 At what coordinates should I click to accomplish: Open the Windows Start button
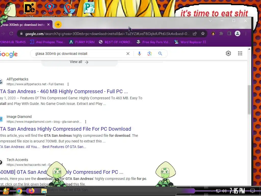[x=6, y=191]
